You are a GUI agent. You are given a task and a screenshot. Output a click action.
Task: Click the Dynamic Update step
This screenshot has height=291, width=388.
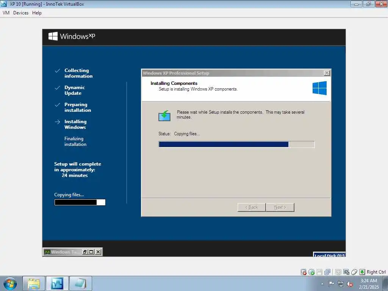[x=75, y=90]
